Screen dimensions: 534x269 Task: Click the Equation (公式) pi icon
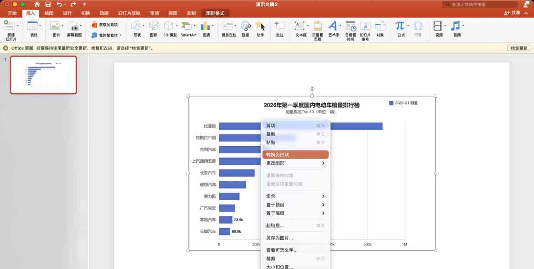[x=400, y=26]
